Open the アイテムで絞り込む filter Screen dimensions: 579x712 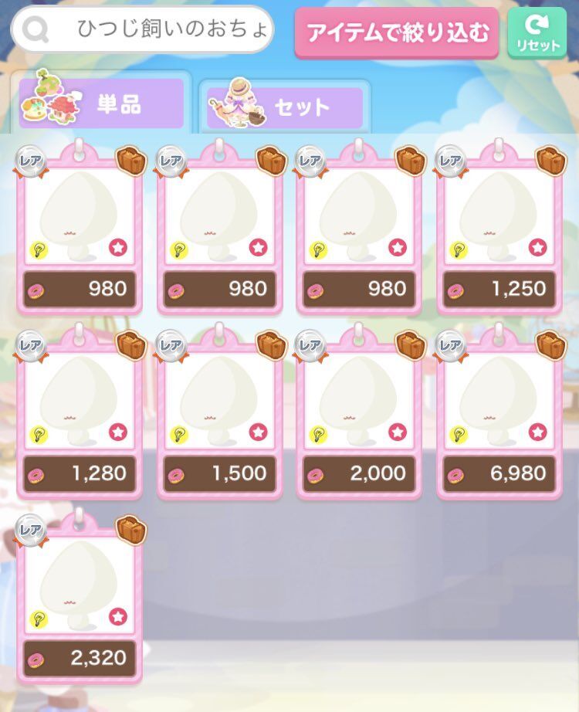(397, 33)
